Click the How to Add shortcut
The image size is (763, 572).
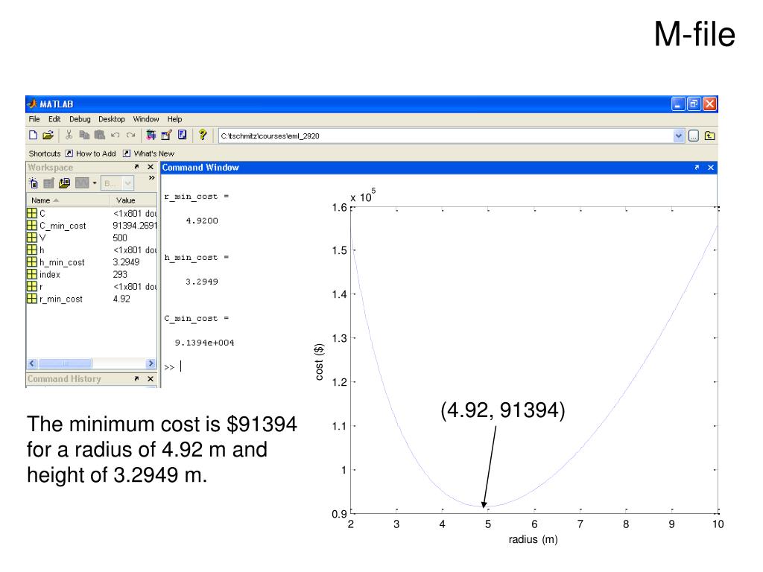(91, 153)
